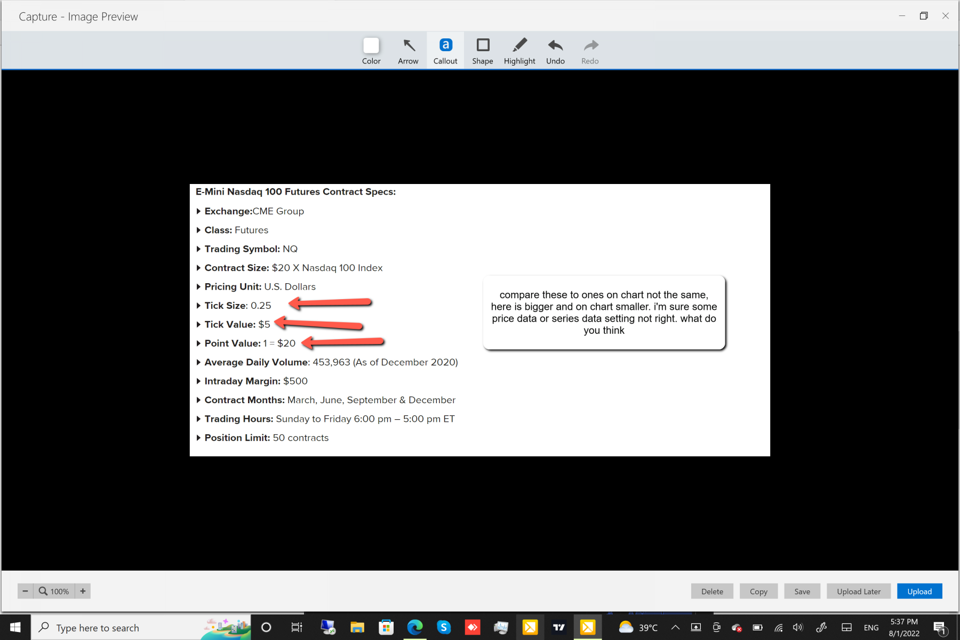Redo the undone annotation
Image resolution: width=960 pixels, height=640 pixels.
coord(590,51)
